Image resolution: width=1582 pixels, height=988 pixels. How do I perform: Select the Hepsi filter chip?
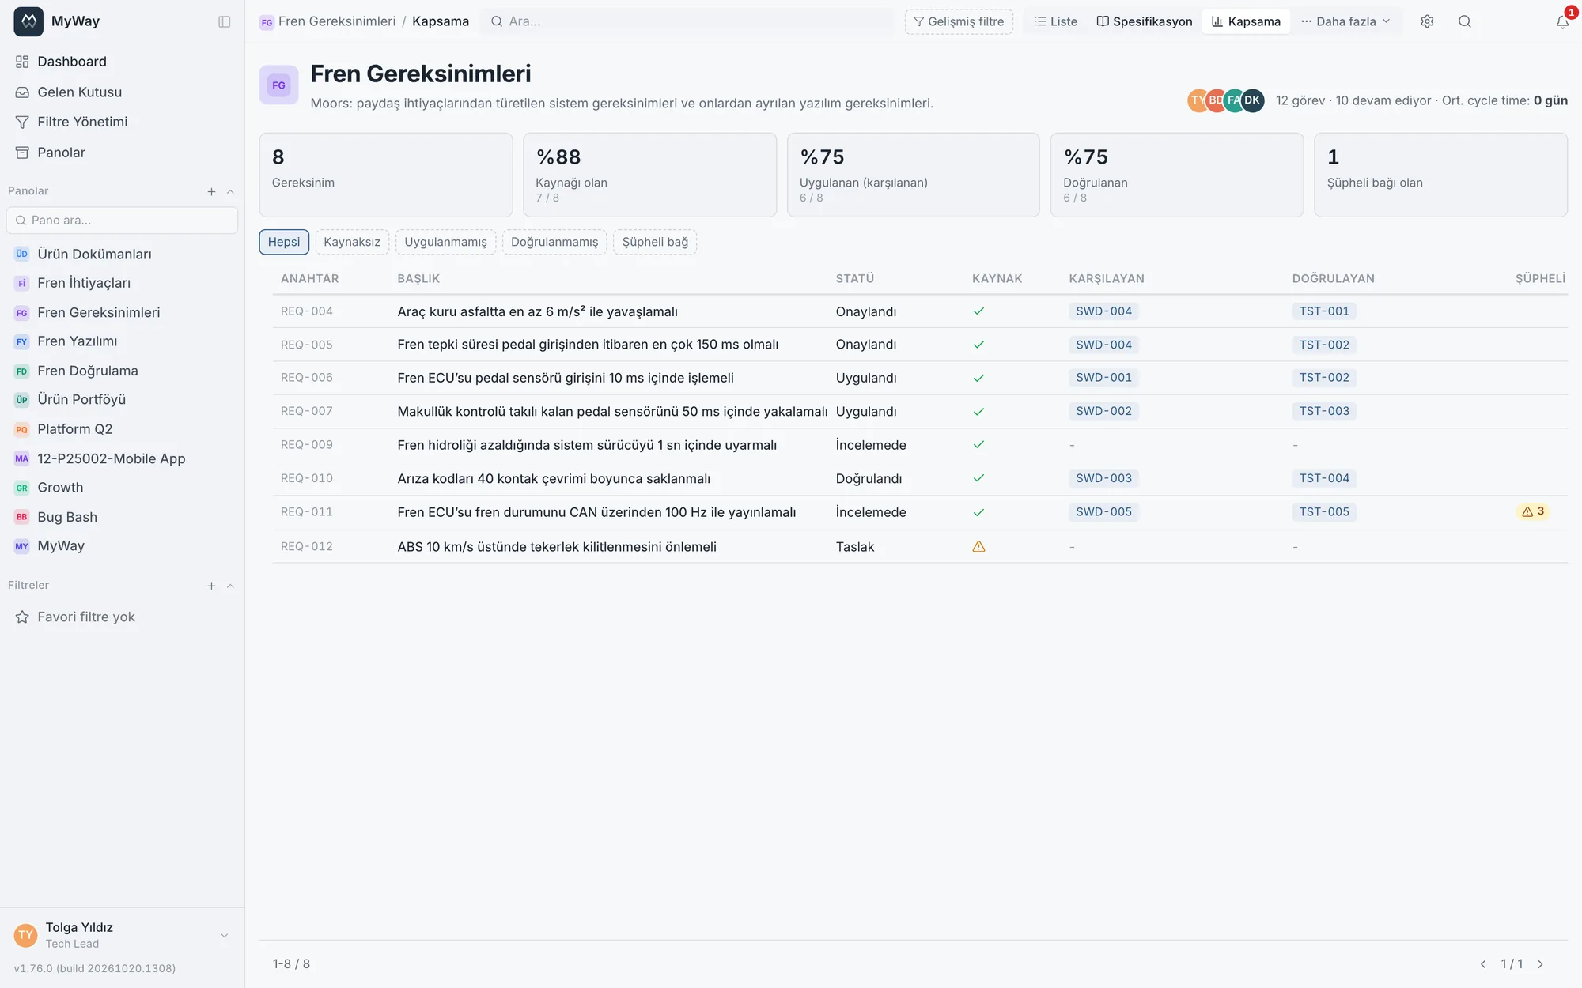[x=284, y=242]
